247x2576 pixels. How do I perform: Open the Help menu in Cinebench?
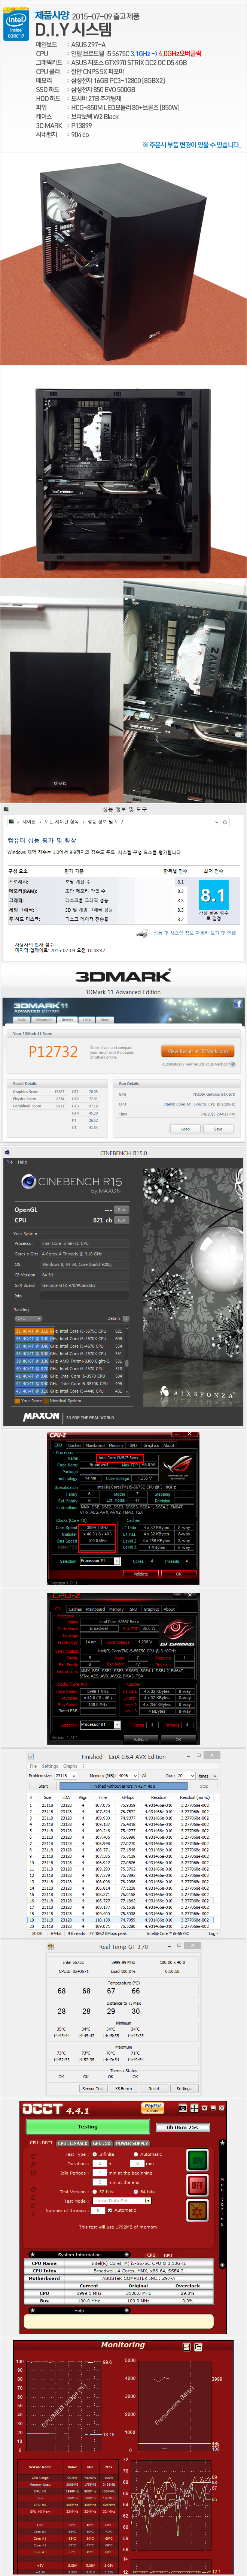[23, 1162]
